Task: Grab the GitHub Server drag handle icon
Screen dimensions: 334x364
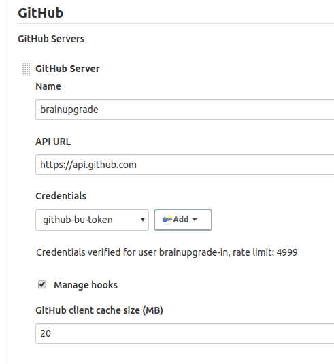Action: click(x=27, y=69)
